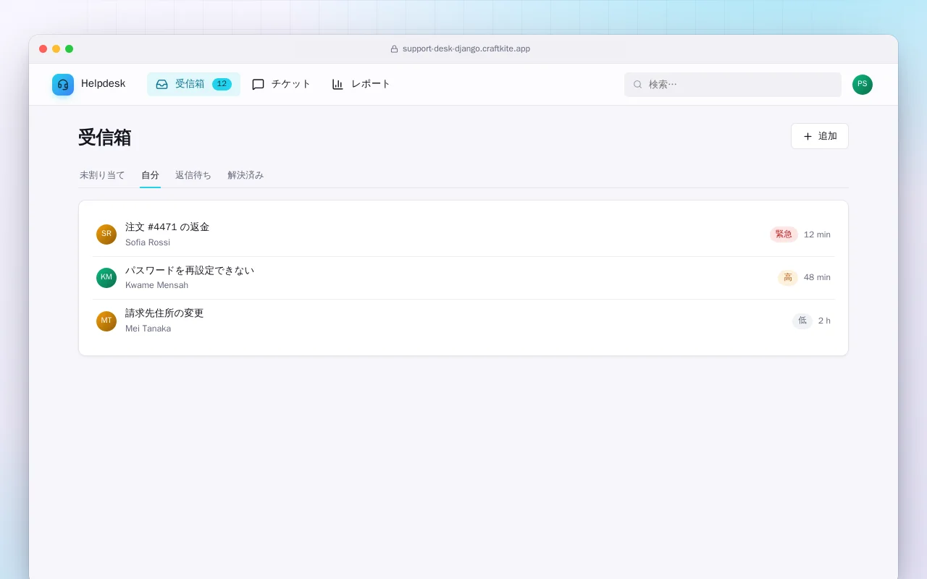Open the 受信箱 navigation item
Viewport: 927px width, 579px height.
click(193, 84)
